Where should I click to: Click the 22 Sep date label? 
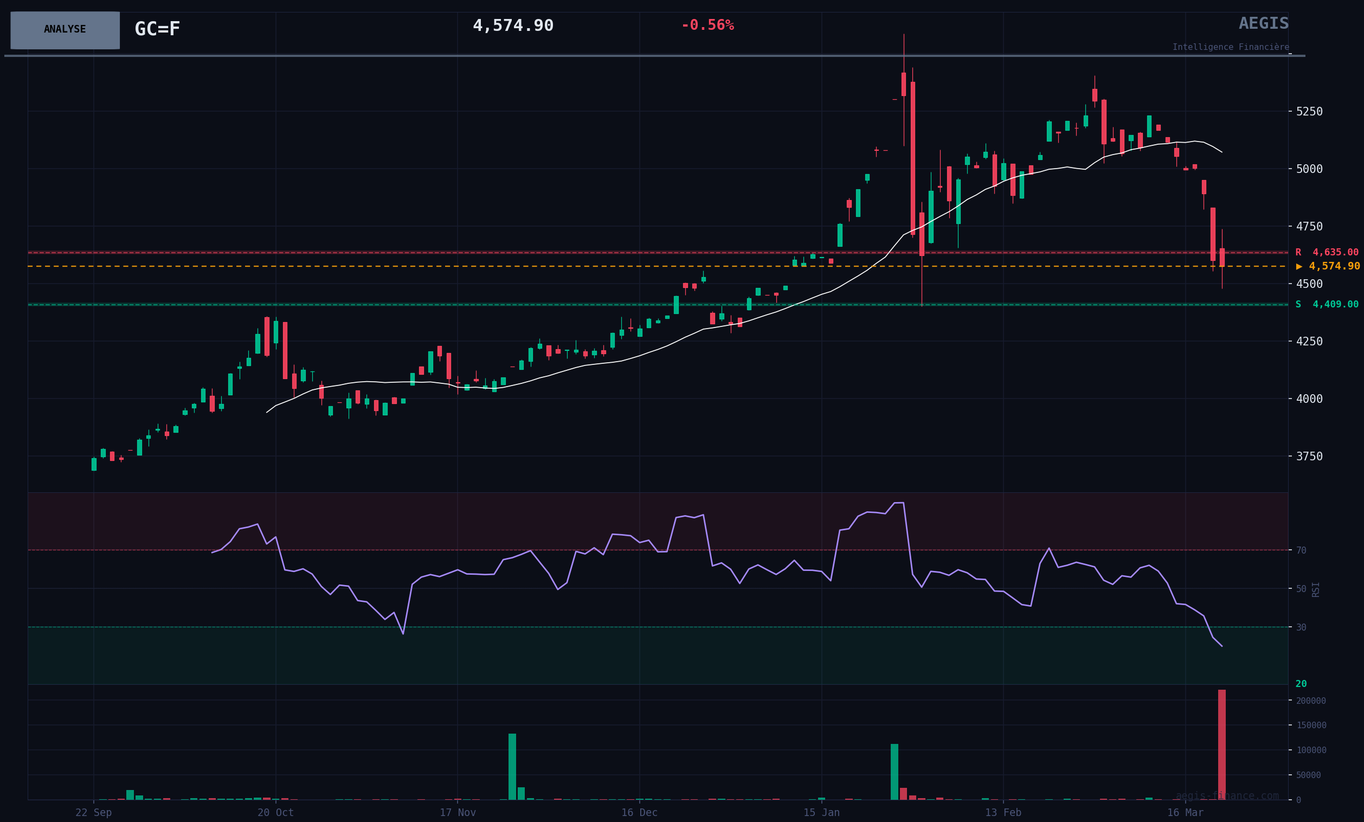pos(94,813)
